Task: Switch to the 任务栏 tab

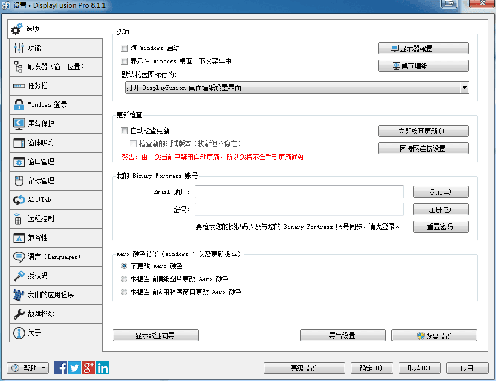Action: tap(56, 86)
